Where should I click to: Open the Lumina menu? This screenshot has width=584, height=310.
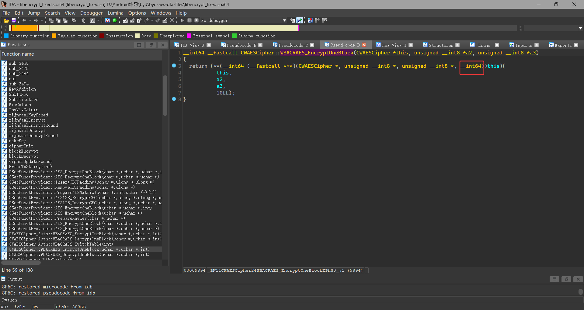(116, 13)
